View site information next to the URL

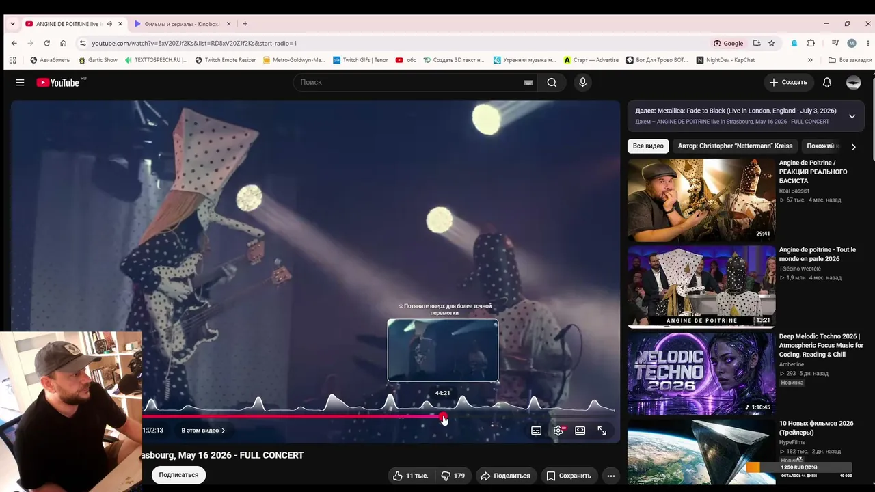(83, 43)
